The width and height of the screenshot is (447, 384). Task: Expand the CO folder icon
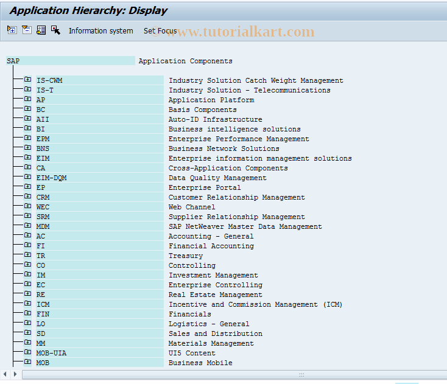(27, 264)
